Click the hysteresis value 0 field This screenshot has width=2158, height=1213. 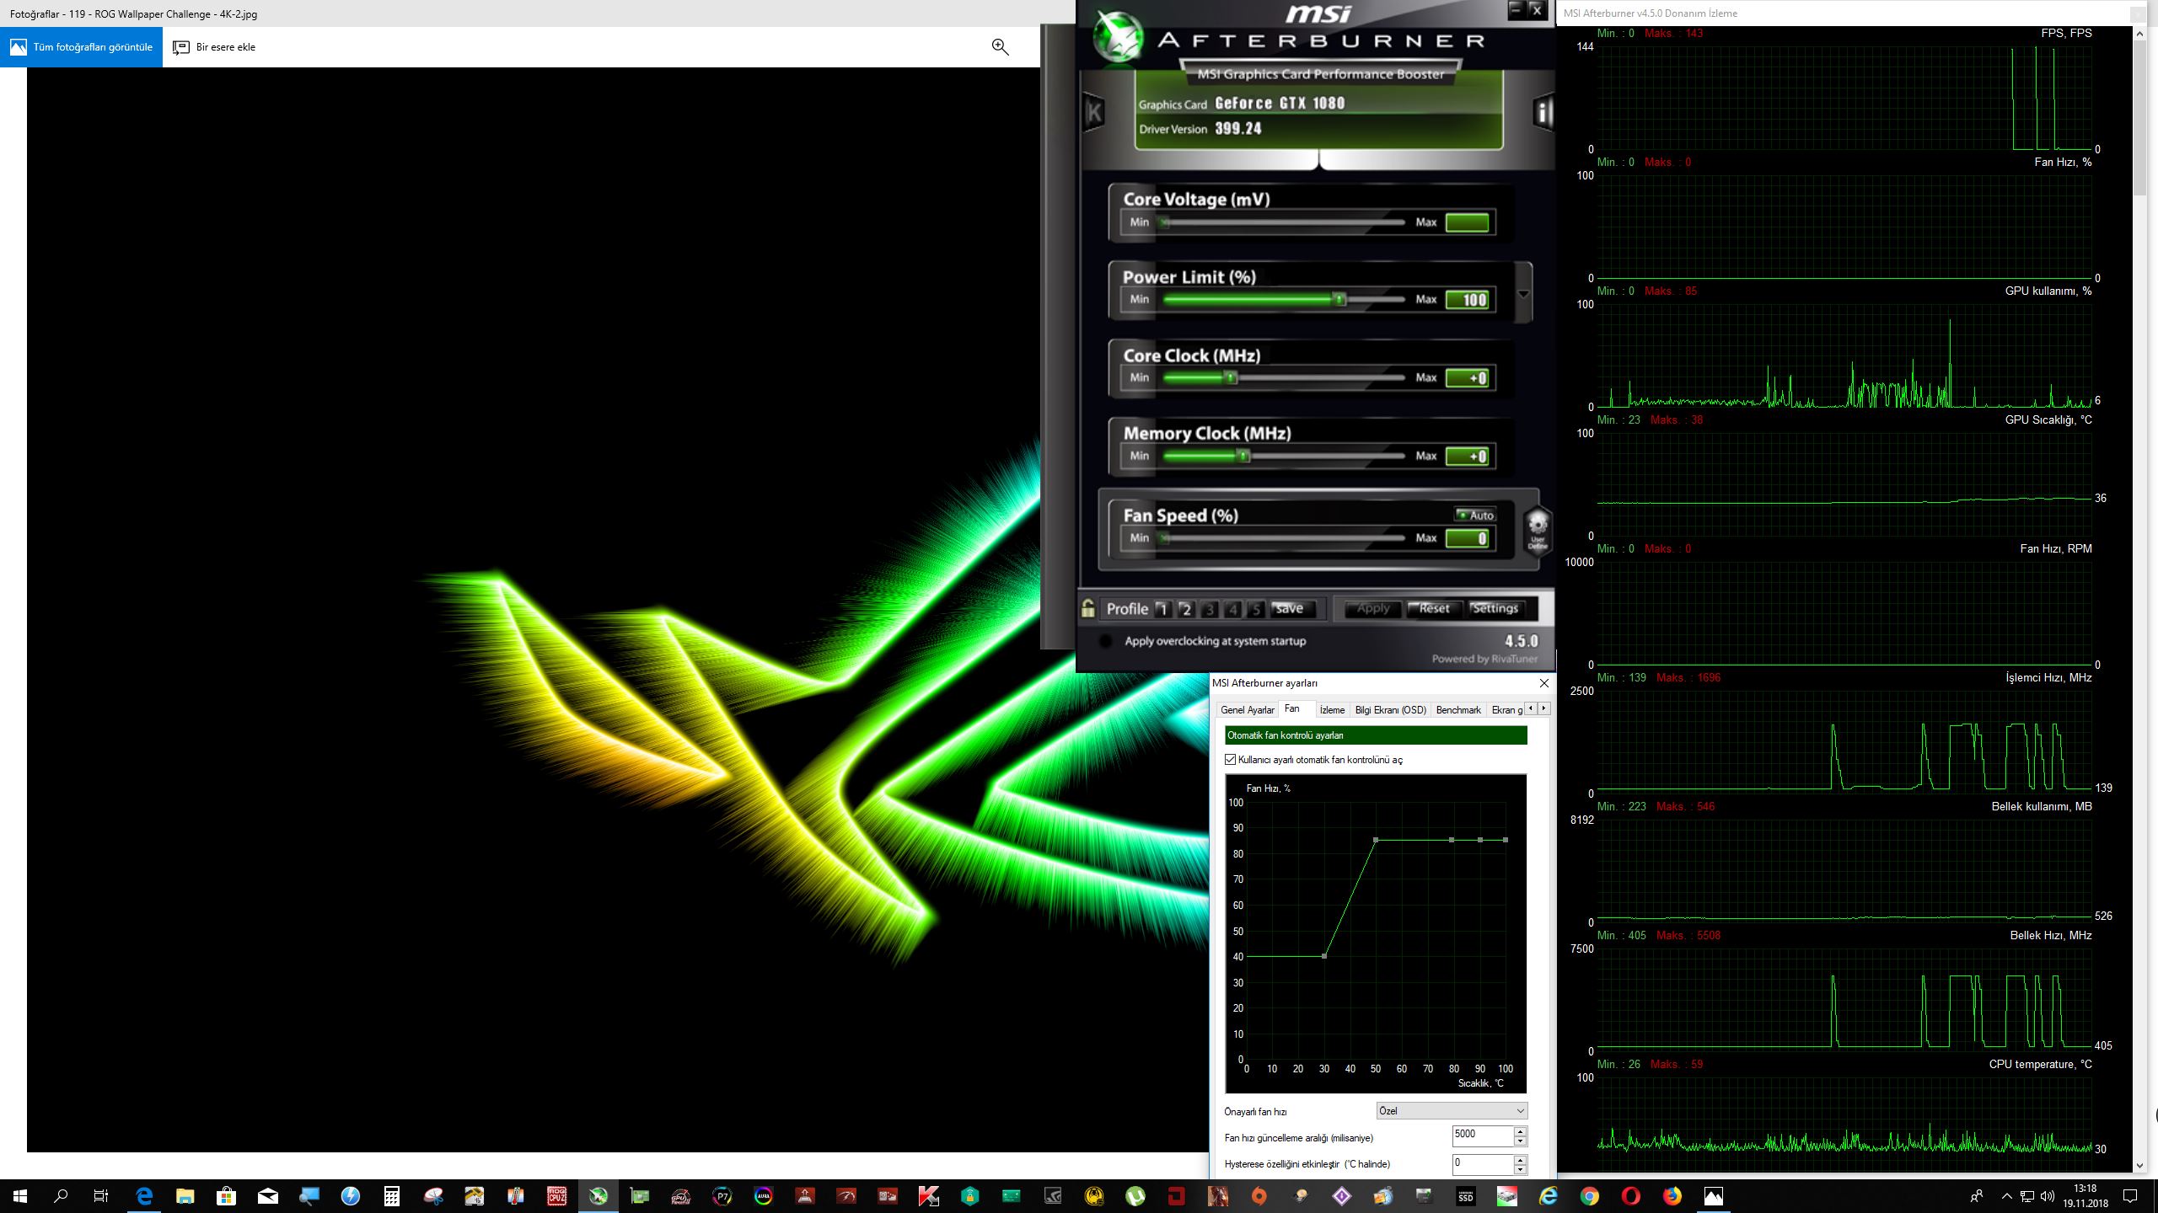1483,1163
